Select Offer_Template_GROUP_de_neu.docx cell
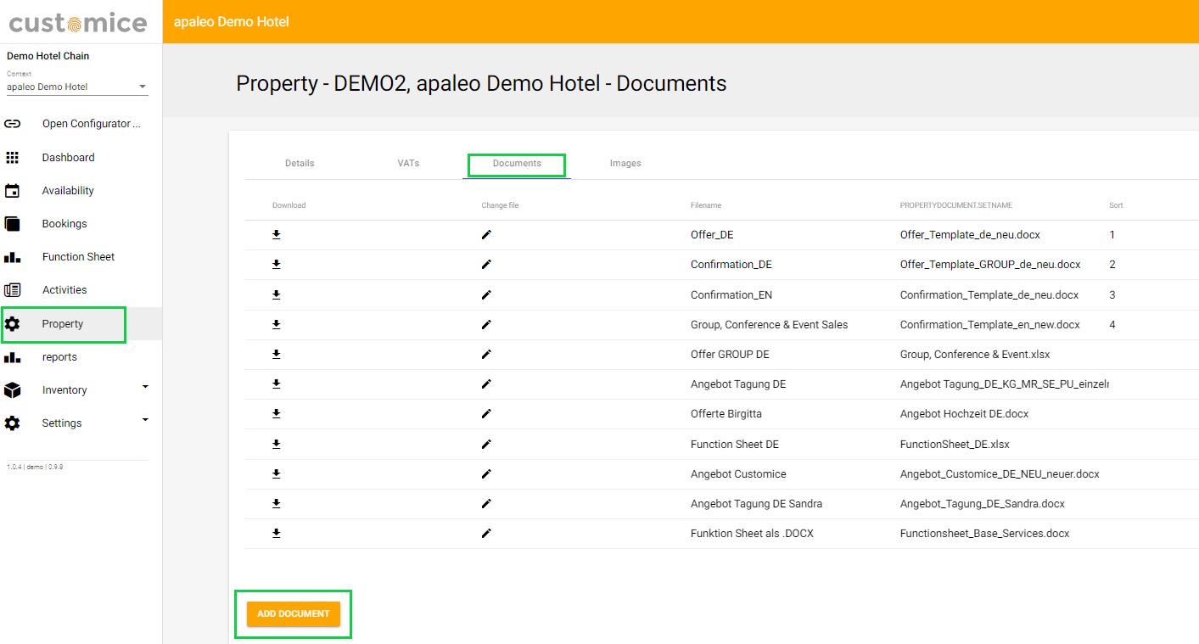The width and height of the screenshot is (1199, 644). [x=990, y=265]
